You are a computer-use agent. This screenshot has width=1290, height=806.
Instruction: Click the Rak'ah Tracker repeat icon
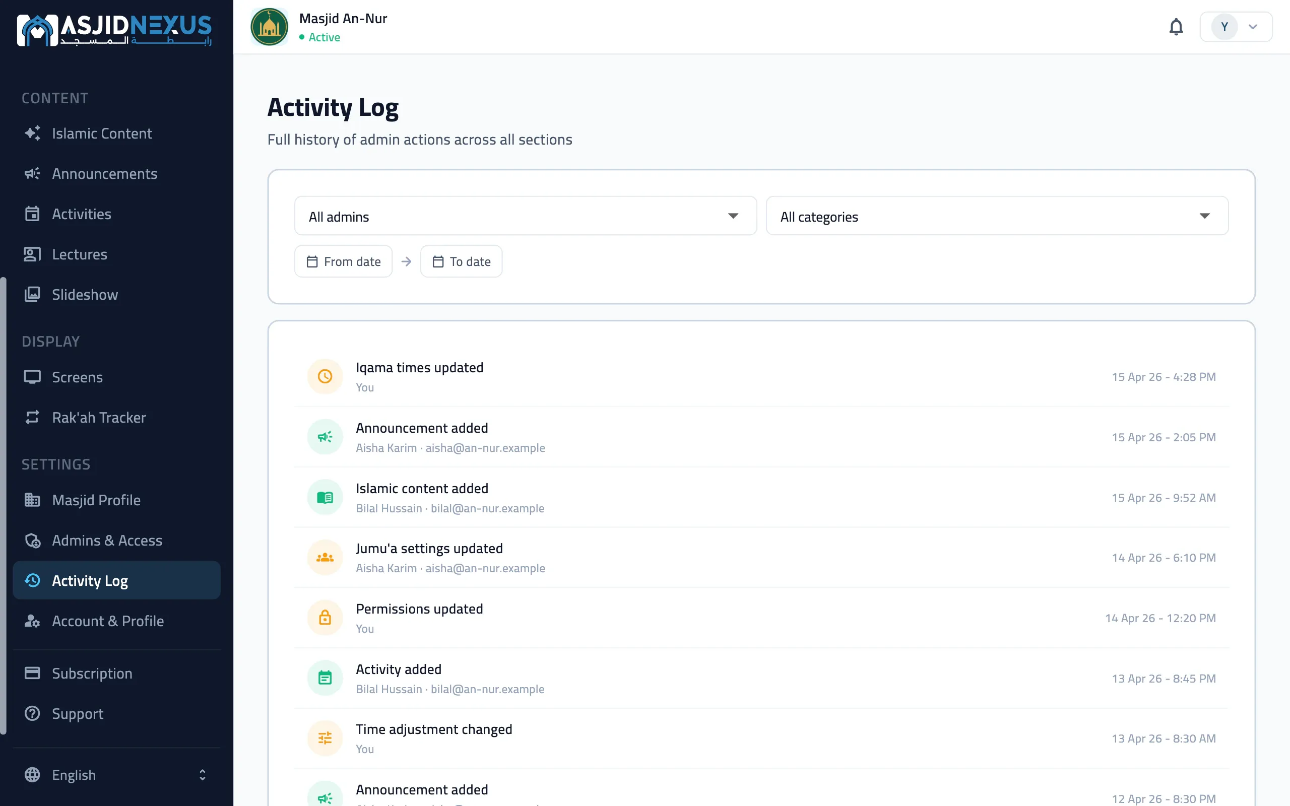33,418
